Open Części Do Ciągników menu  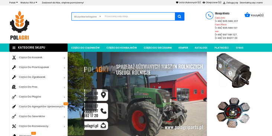pyautogui.click(x=85, y=48)
